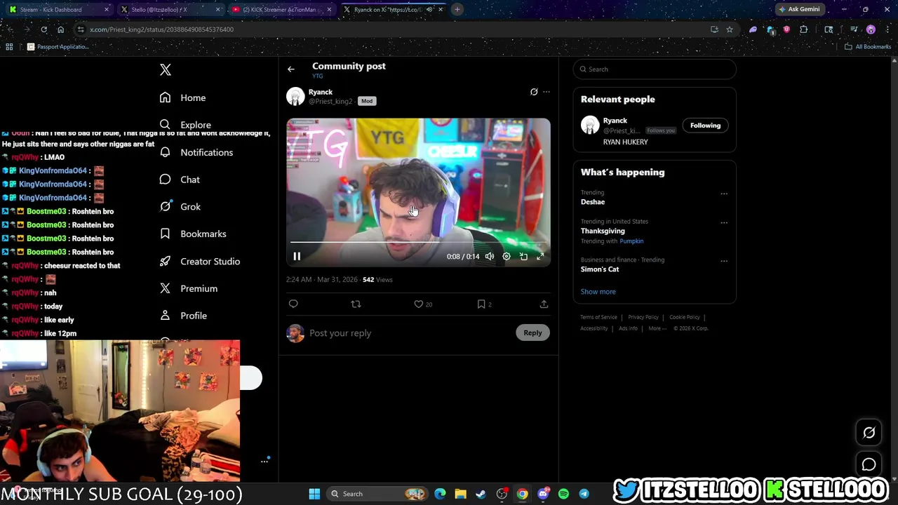Mute the video with the speaker icon
This screenshot has height=505, width=898.
pyautogui.click(x=490, y=257)
